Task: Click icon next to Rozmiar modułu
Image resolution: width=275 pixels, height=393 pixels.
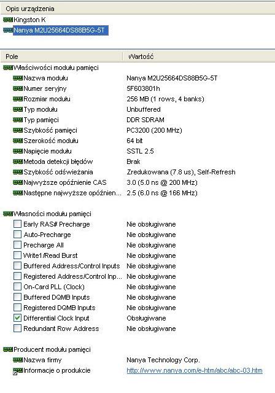Action: 18,99
